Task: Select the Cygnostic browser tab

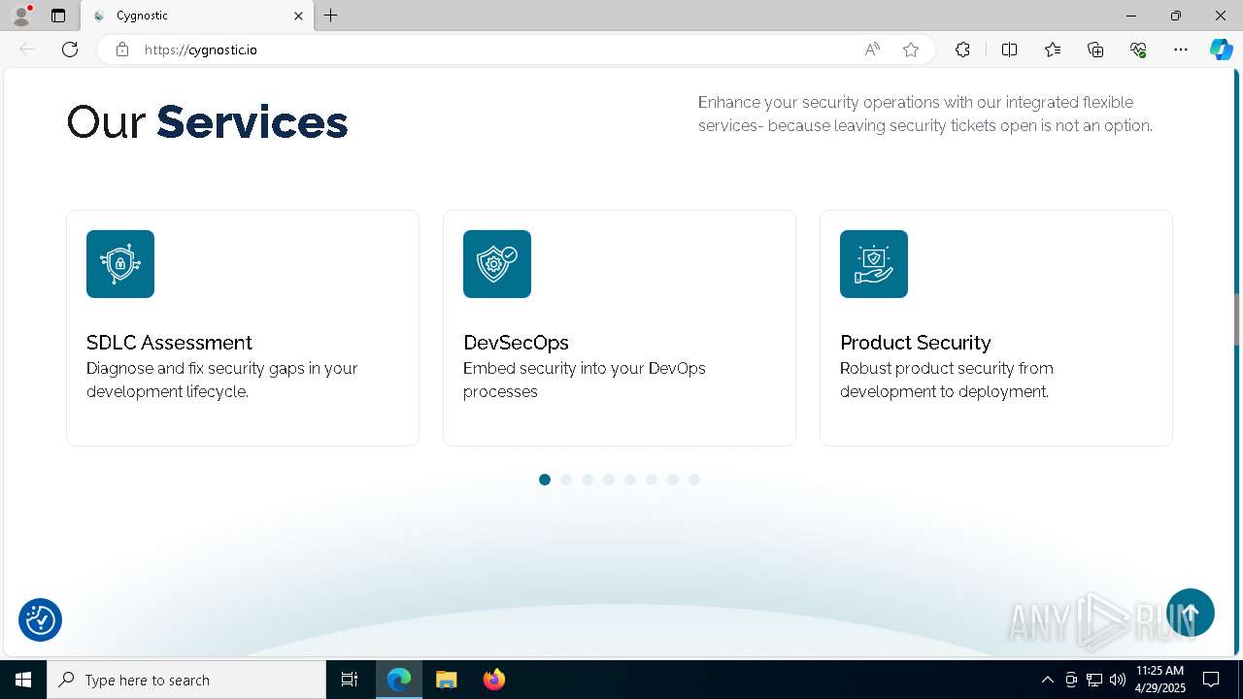Action: tap(198, 16)
